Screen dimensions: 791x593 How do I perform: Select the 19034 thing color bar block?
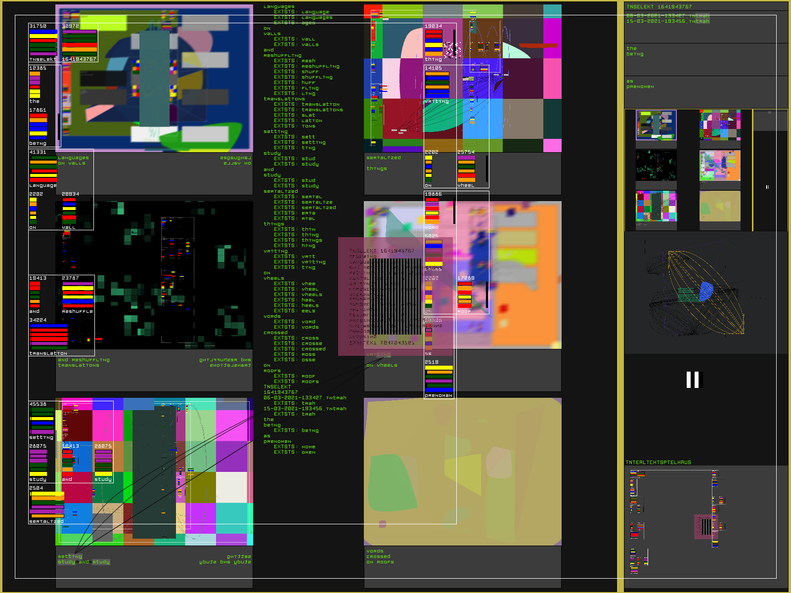[434, 42]
